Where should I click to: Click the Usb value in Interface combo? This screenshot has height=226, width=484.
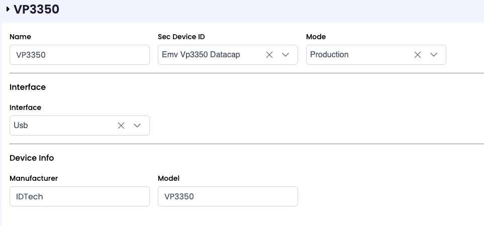click(x=21, y=126)
